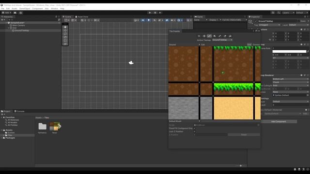The height and width of the screenshot is (174, 310).
Task: Select the Tile Palette eyedropper picker tool
Action: (219, 36)
